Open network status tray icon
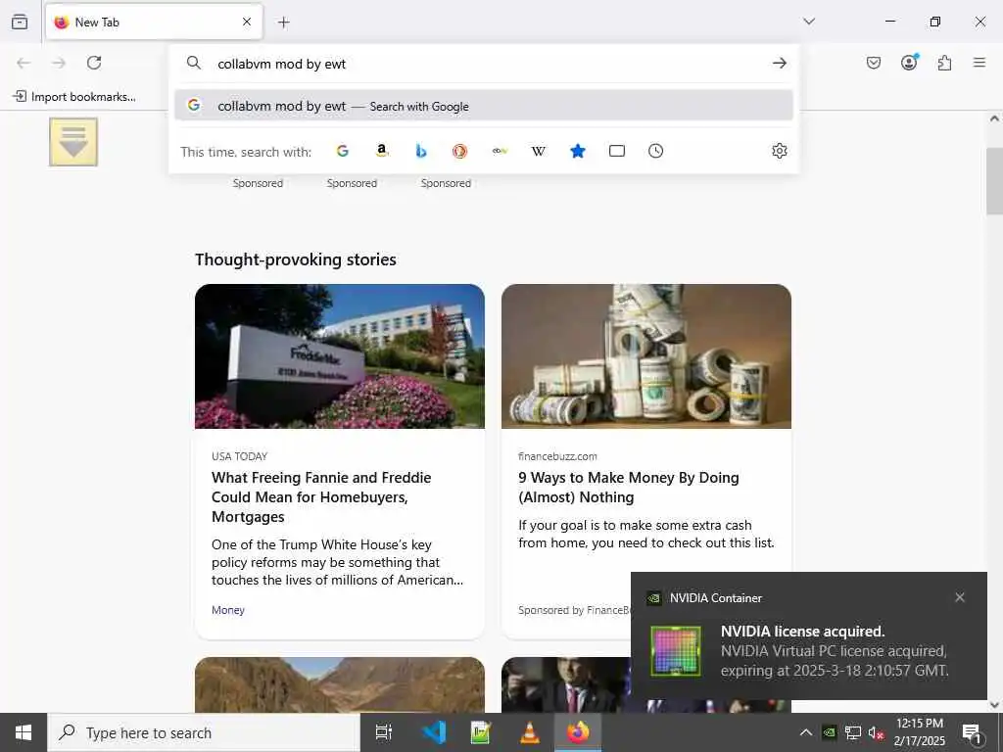This screenshot has width=1003, height=752. pyautogui.click(x=853, y=732)
